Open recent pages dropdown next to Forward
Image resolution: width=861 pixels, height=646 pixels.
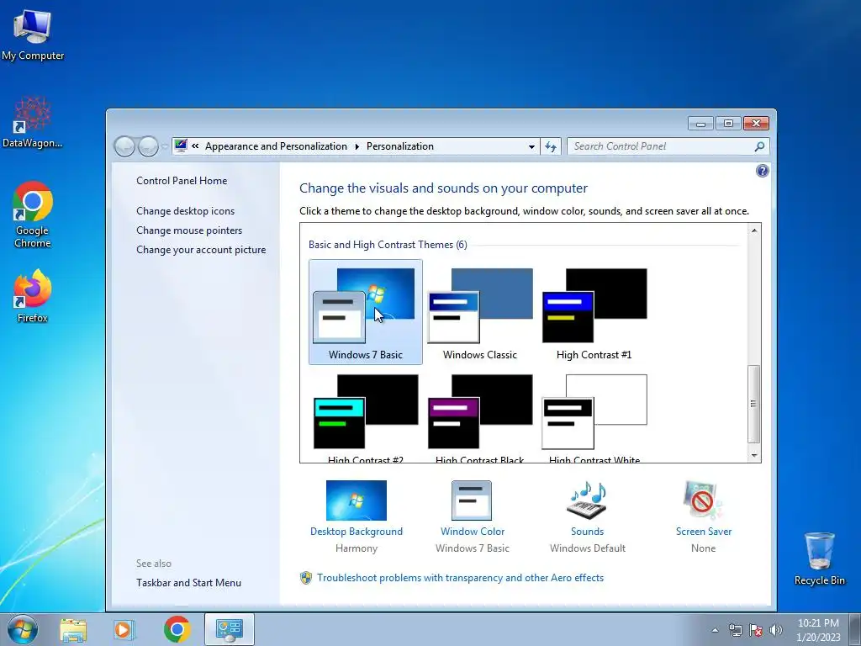(x=165, y=146)
